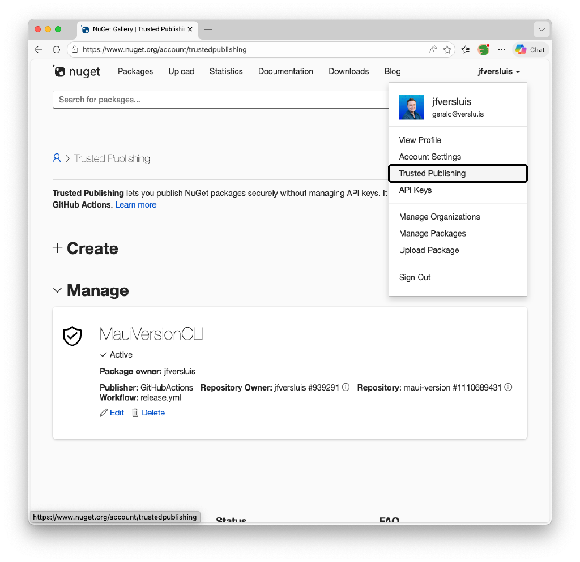Screen dimensions: 580x562
Task: Open Statistics in the top navigation
Action: tap(226, 71)
